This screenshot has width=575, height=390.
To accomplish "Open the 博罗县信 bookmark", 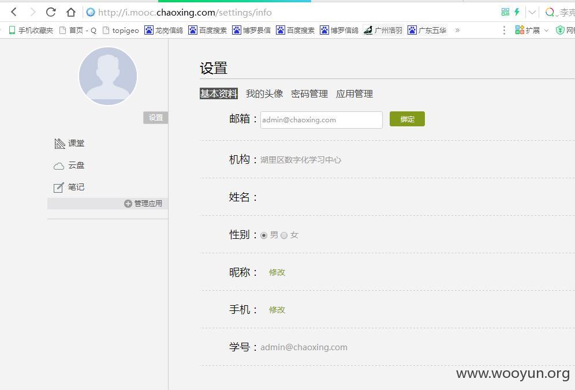I will 252,30.
